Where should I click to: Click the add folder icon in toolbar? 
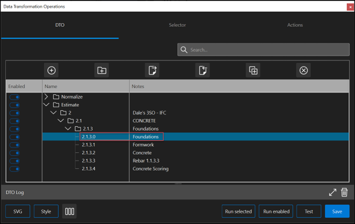coord(102,70)
